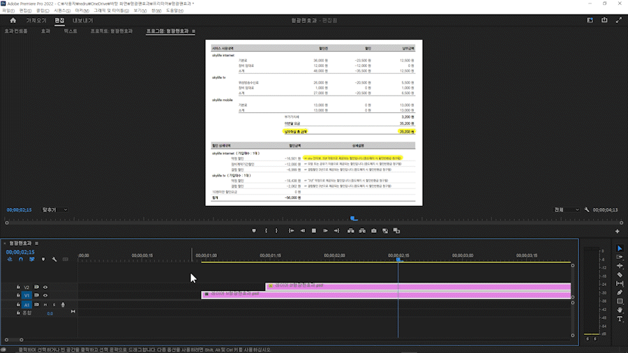Open the 텍스트 panel tab

pyautogui.click(x=70, y=31)
